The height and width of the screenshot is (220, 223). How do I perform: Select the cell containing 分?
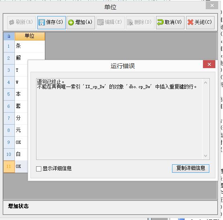[x=21, y=118]
